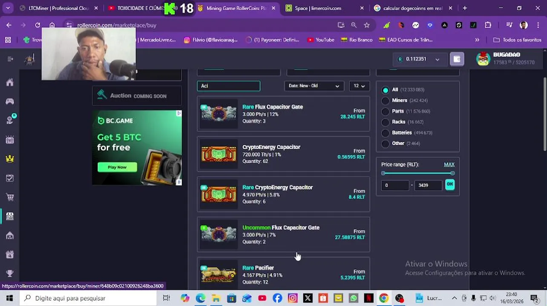
Task: Open EAD Cursos de Trân bookmark
Action: (406, 40)
